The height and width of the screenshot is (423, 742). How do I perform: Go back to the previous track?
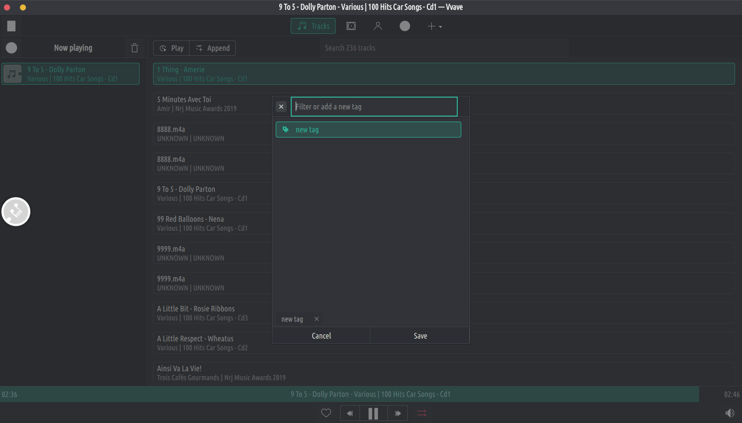pyautogui.click(x=350, y=413)
